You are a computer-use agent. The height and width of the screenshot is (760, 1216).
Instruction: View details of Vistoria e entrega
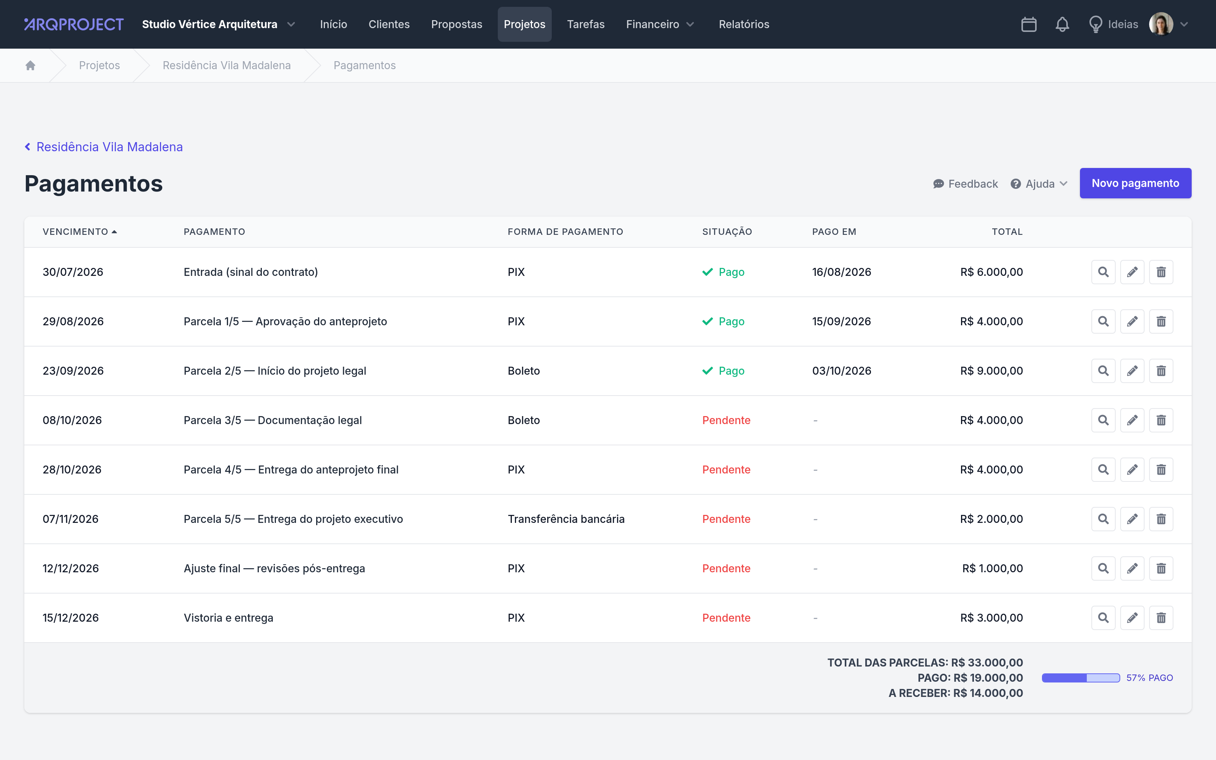(x=1103, y=618)
